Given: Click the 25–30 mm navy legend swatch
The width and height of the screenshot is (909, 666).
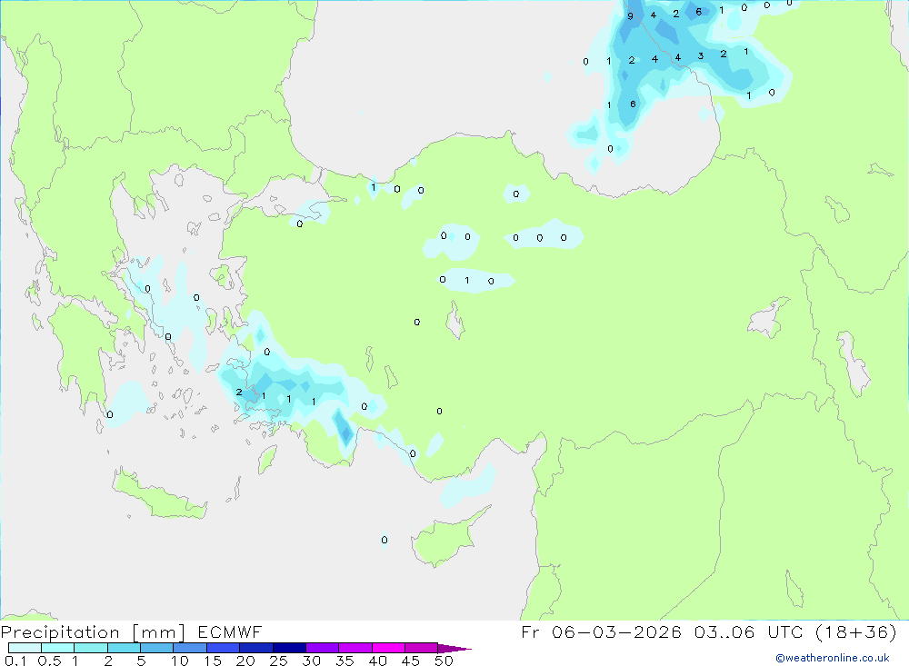Looking at the screenshot, I should [289, 648].
